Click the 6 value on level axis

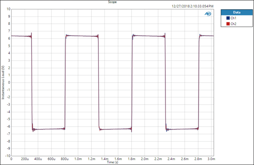(9, 38)
